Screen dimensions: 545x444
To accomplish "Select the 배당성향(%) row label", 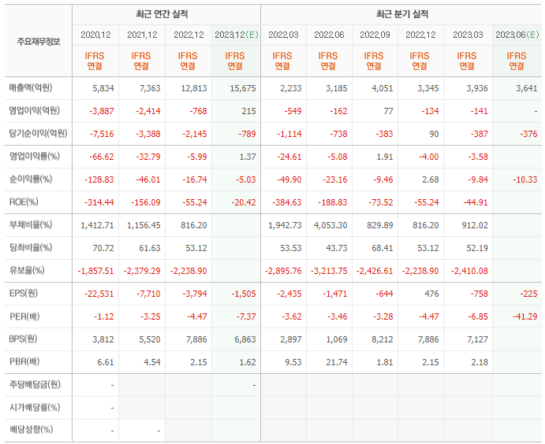I will coord(31,430).
